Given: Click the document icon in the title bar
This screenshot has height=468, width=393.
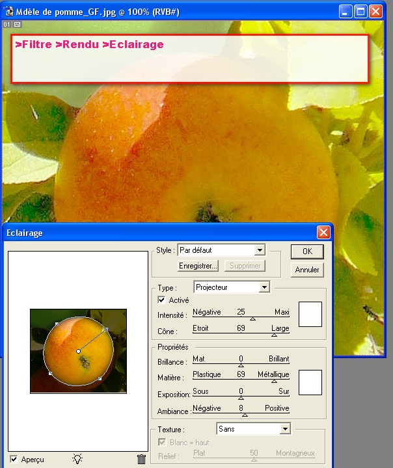Looking at the screenshot, I should coord(8,12).
